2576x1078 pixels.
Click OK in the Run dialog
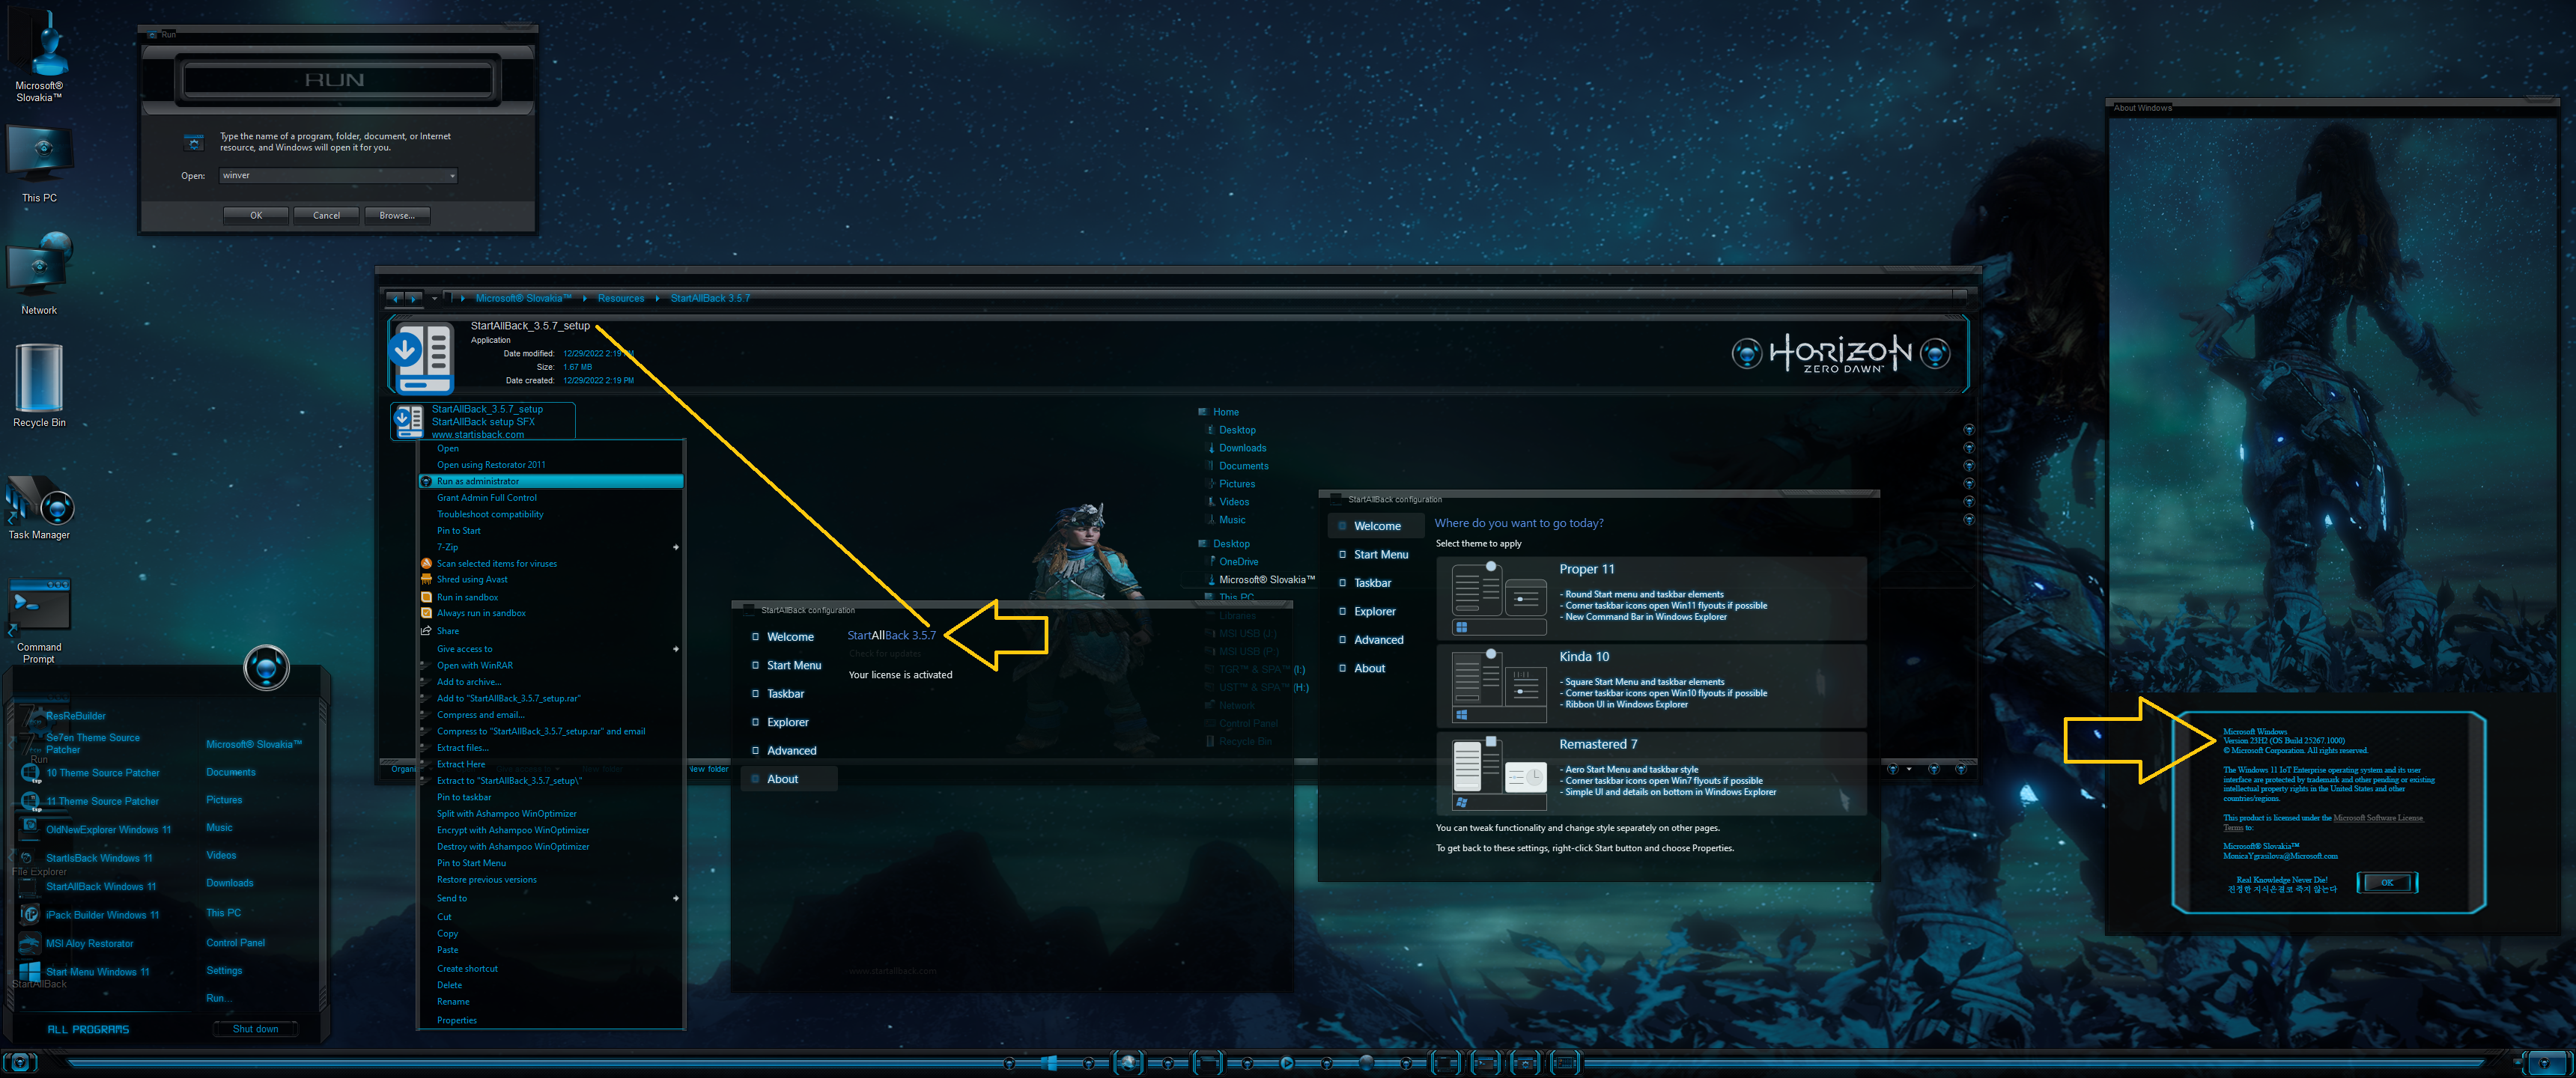point(256,215)
